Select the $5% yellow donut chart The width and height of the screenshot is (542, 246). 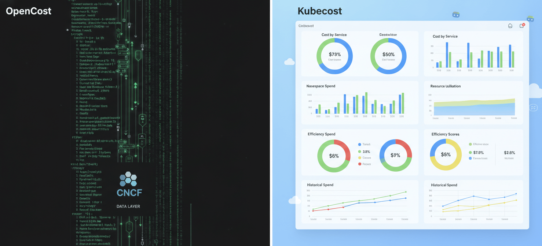click(x=446, y=154)
